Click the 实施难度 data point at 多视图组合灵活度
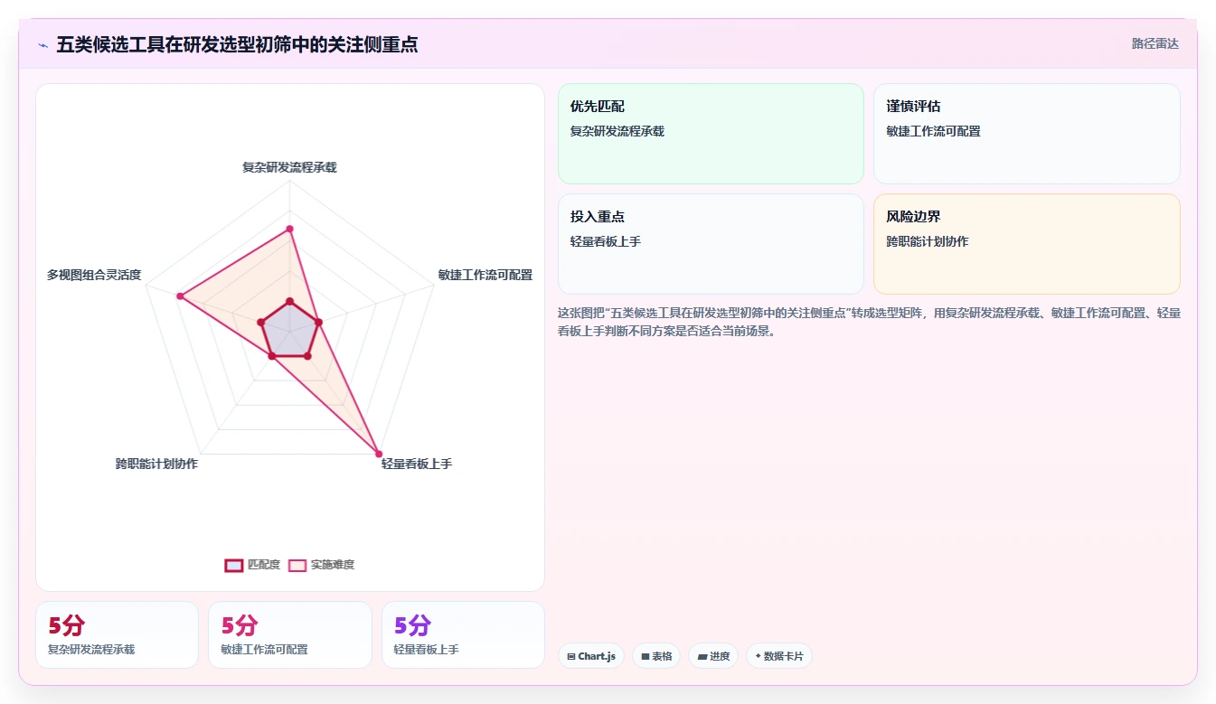Viewport: 1216px width, 704px height. (x=180, y=296)
